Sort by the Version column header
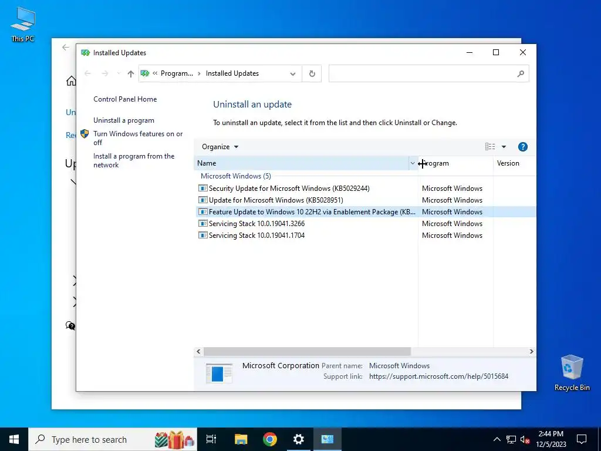 point(514,163)
